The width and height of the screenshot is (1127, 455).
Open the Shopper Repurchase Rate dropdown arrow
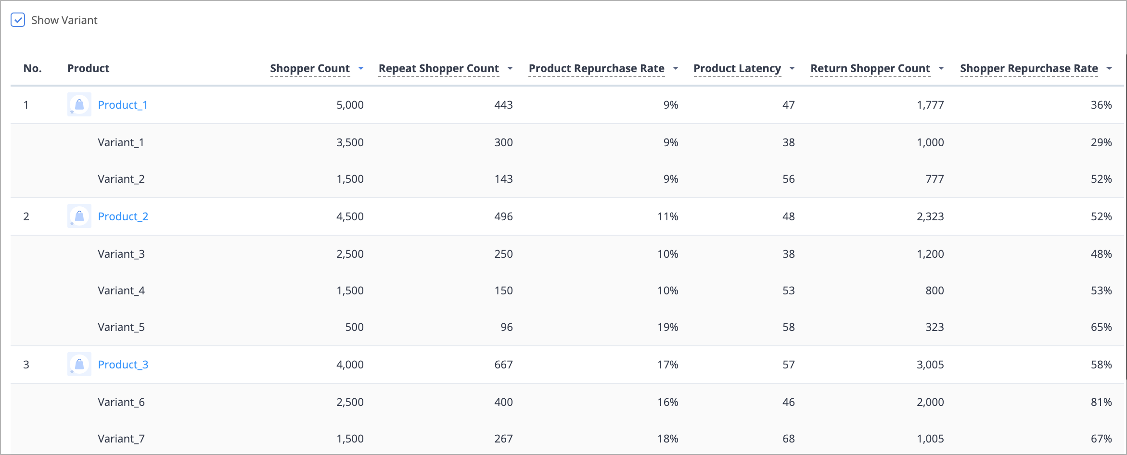pyautogui.click(x=1109, y=68)
